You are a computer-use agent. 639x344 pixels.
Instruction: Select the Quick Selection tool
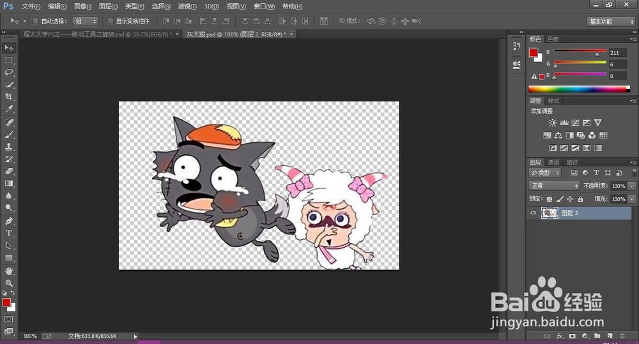(x=8, y=85)
